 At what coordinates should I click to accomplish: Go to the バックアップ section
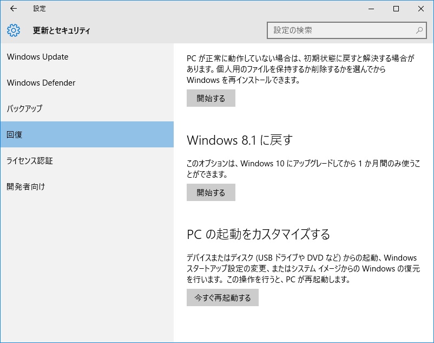coord(24,109)
